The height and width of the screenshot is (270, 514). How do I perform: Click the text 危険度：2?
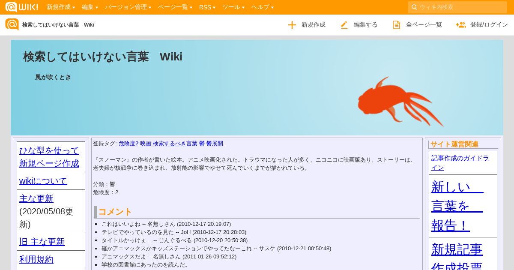click(x=106, y=192)
